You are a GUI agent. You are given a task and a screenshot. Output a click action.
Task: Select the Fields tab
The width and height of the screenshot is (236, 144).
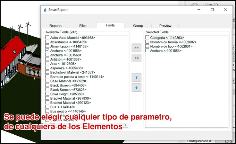pyautogui.click(x=110, y=25)
